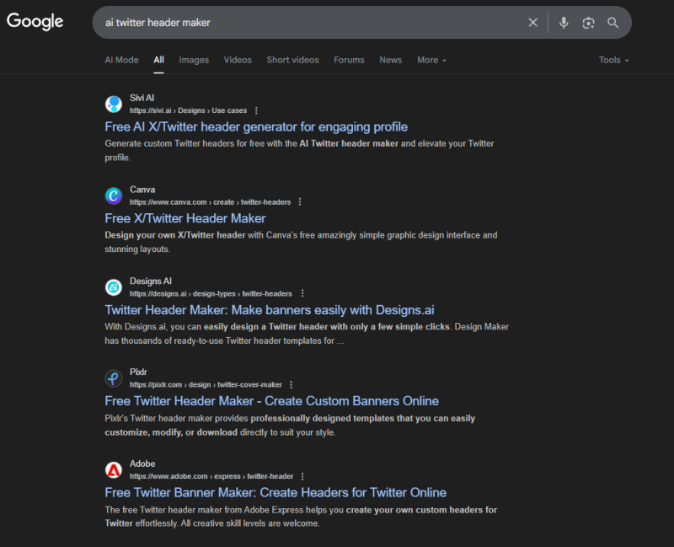This screenshot has width=674, height=547.
Task: Open more options for Canva result
Action: pyautogui.click(x=300, y=202)
